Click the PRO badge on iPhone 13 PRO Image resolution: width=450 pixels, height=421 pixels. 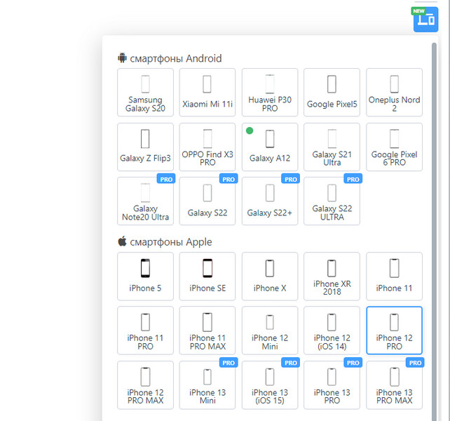353,362
